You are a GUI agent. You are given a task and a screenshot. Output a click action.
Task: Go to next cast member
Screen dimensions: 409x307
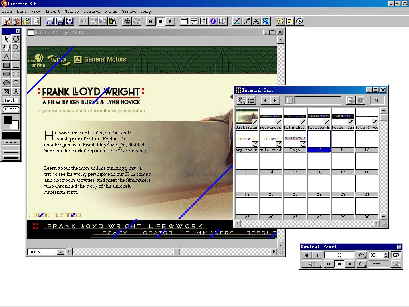click(x=275, y=100)
